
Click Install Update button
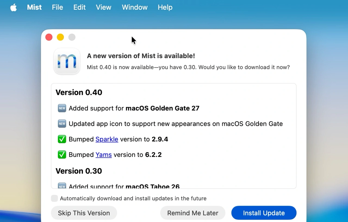point(264,213)
